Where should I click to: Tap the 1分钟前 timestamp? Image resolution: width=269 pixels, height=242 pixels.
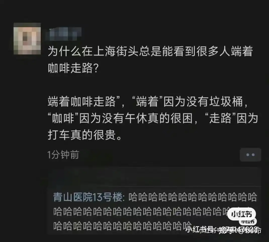coord(63,155)
